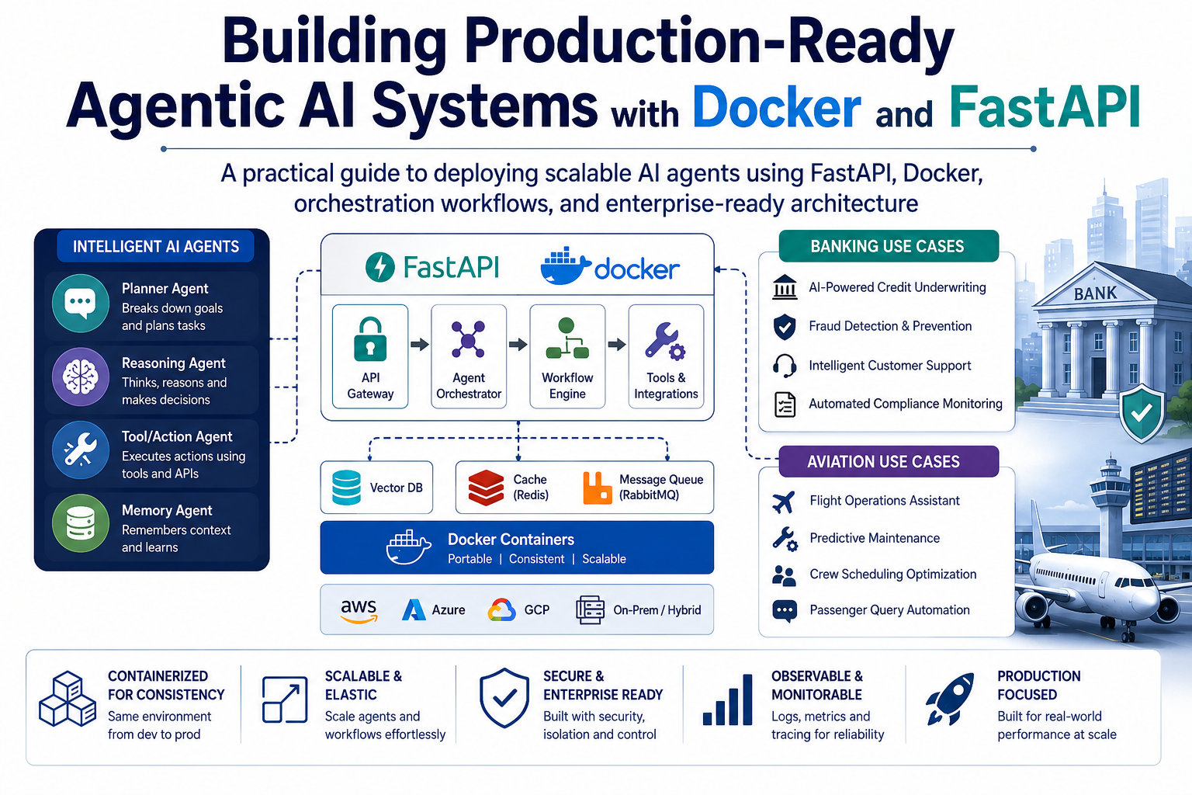
Task: Click the green shield badge near the bank
Action: 1141,413
